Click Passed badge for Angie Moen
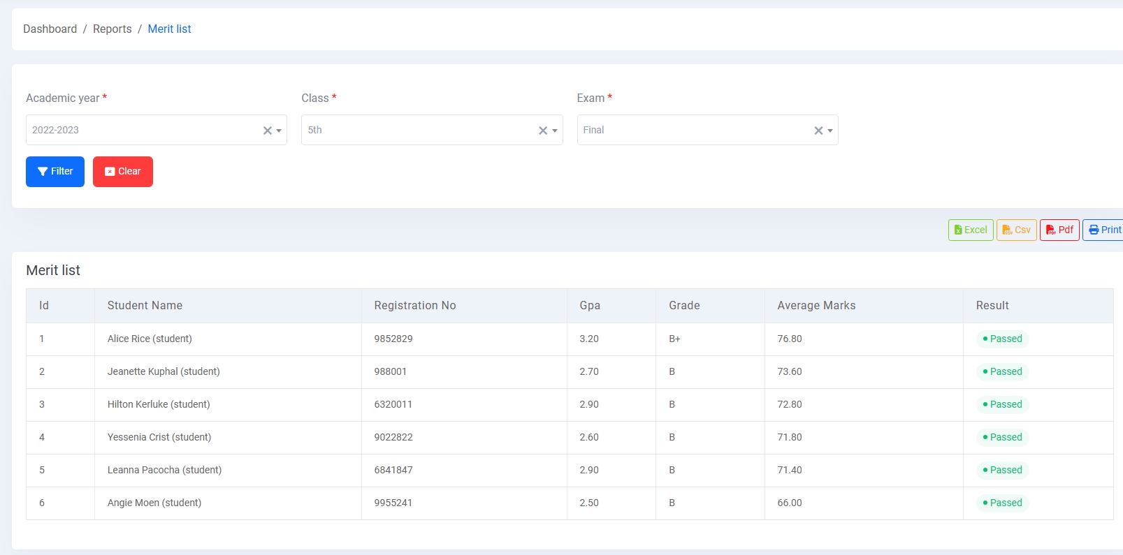1123x555 pixels. [1002, 503]
